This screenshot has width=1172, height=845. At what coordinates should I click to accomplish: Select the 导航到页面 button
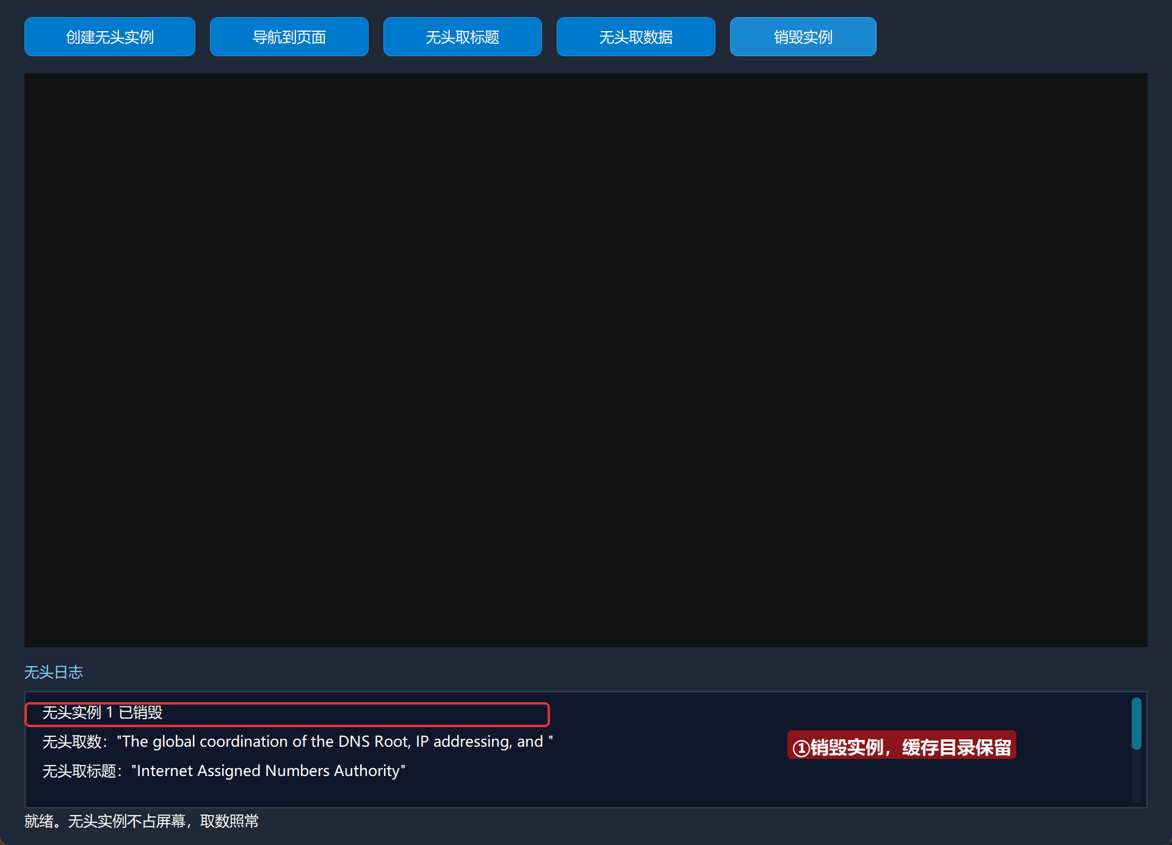[289, 37]
